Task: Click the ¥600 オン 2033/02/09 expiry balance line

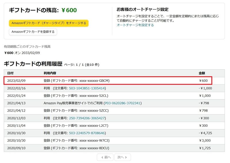Action: point(22,53)
